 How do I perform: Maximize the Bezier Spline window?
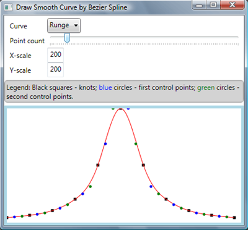click(213, 4)
